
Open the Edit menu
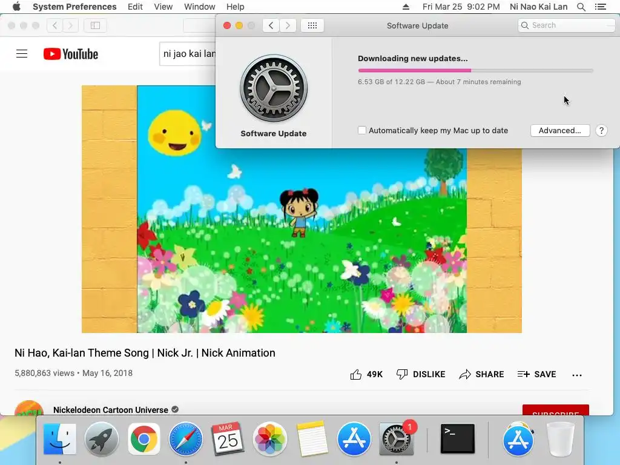click(135, 7)
